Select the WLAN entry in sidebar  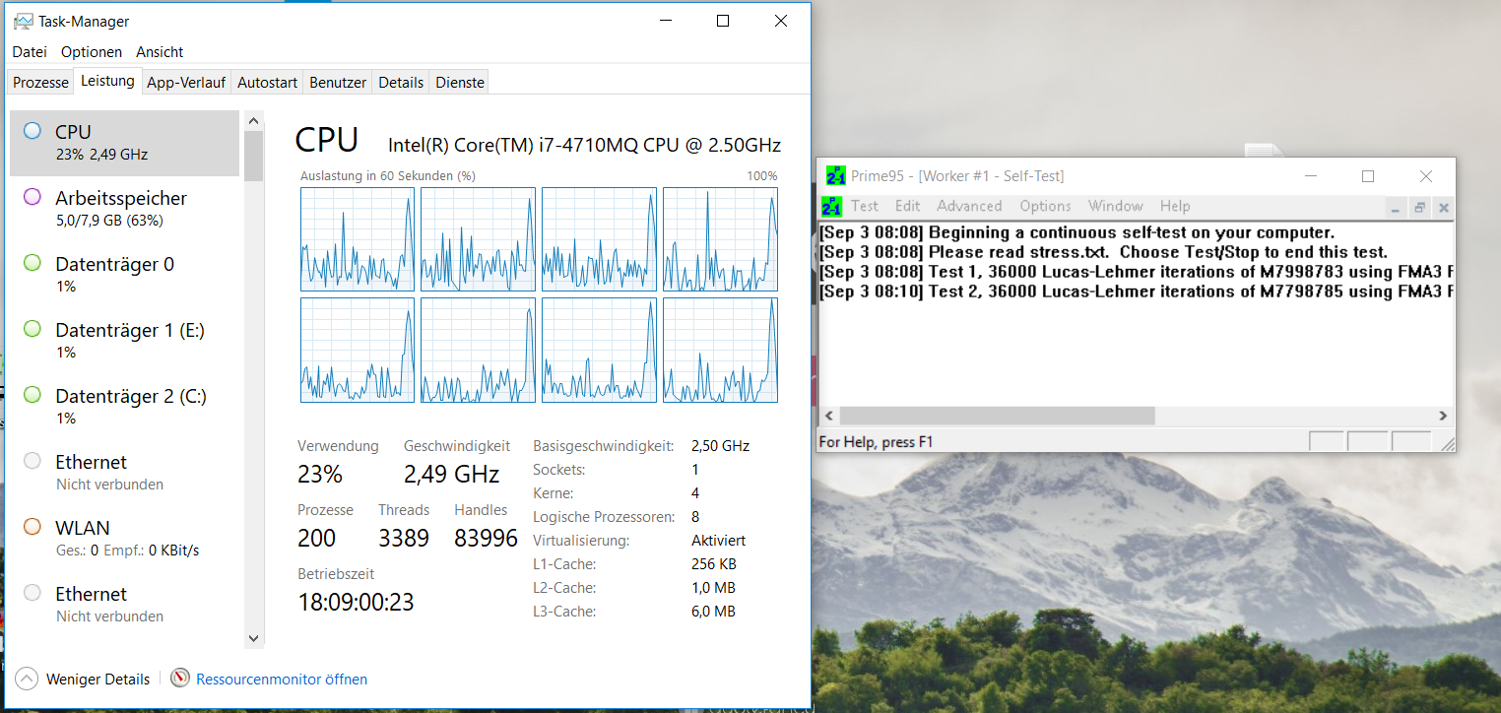tap(124, 539)
